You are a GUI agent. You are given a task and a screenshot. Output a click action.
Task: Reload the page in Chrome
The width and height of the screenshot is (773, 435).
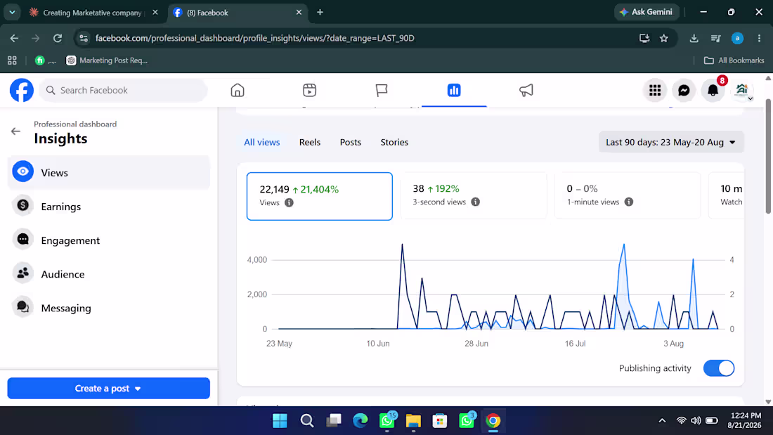(x=58, y=38)
